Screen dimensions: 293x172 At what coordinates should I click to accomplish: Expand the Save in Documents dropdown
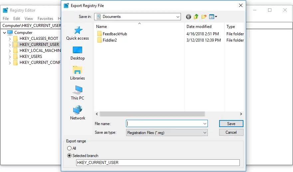tap(178, 17)
